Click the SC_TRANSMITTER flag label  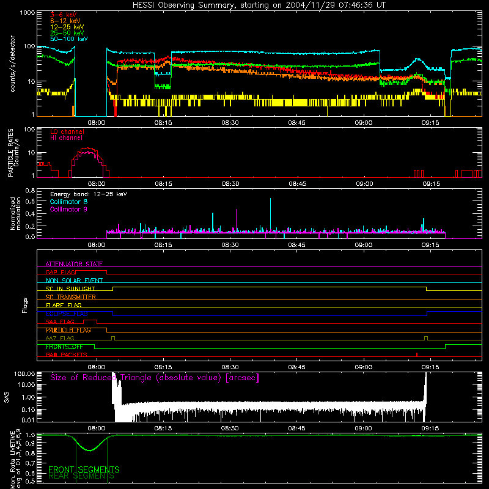click(70, 297)
